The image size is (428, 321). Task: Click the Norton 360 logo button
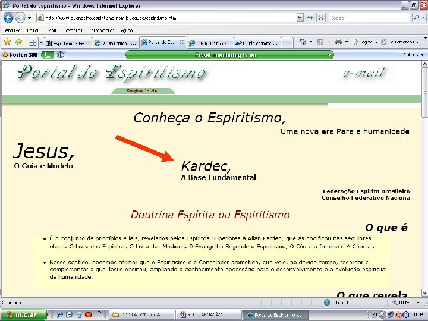(x=20, y=55)
